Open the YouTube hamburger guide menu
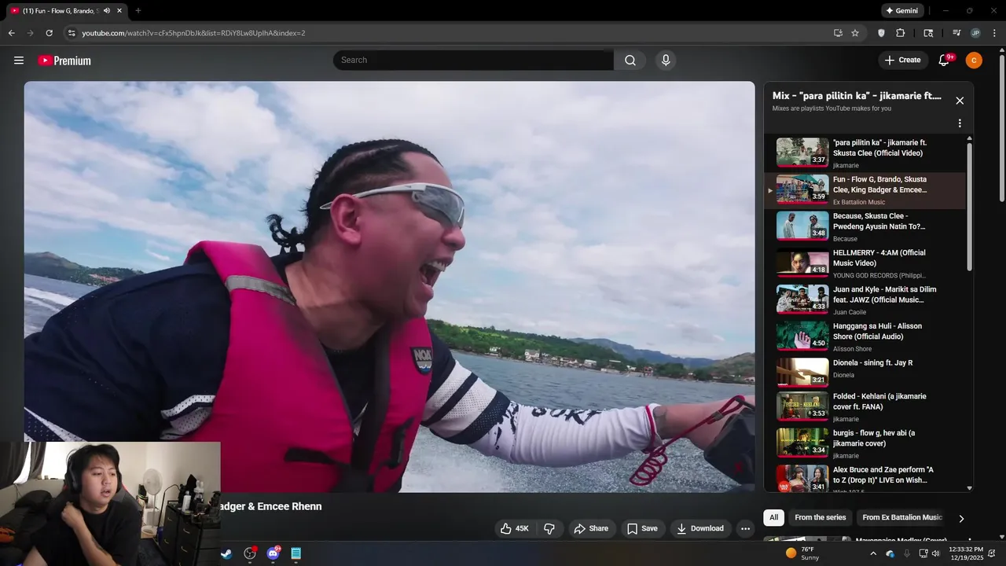 click(x=19, y=61)
